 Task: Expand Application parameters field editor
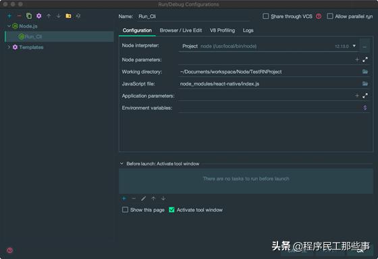tap(365, 96)
